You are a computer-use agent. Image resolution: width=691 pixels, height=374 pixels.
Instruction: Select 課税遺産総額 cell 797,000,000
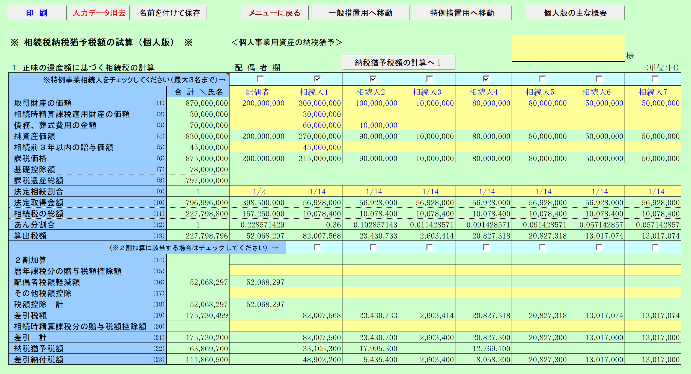pyautogui.click(x=198, y=180)
